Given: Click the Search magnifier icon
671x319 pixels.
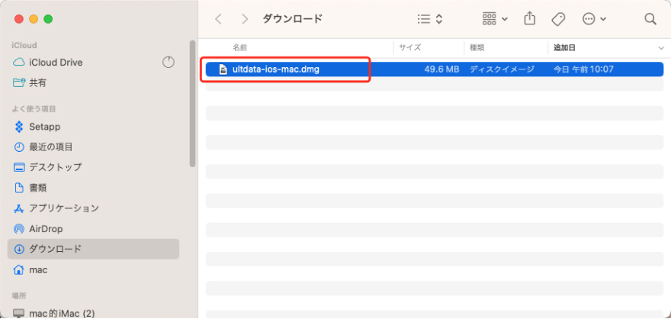Looking at the screenshot, I should click(x=650, y=19).
